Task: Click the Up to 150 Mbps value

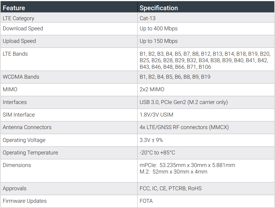Action: (x=158, y=41)
